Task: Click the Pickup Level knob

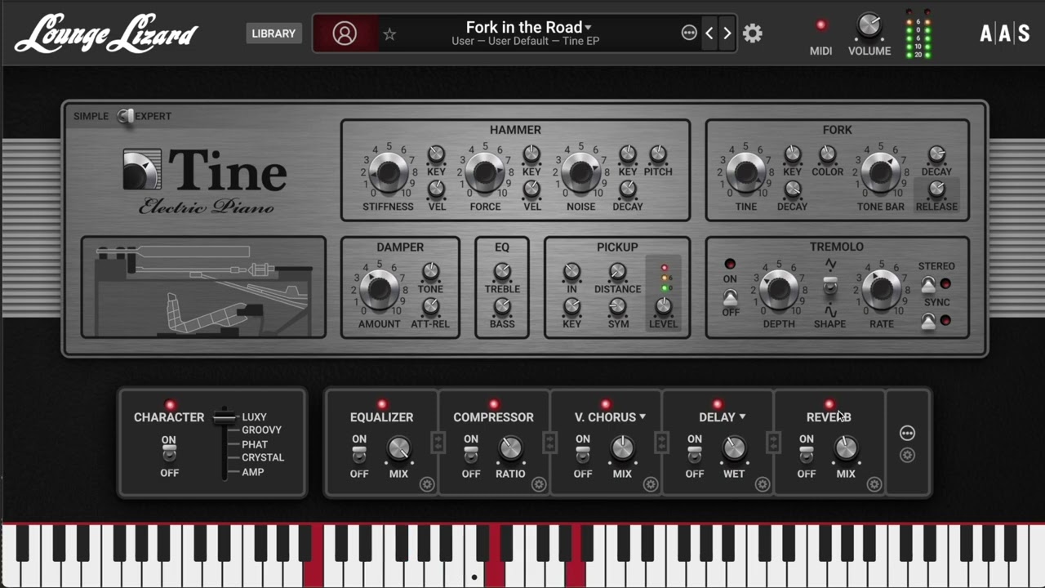Action: 664,306
